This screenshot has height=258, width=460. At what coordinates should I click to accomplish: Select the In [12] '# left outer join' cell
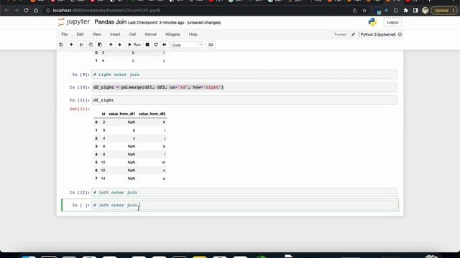pos(244,193)
